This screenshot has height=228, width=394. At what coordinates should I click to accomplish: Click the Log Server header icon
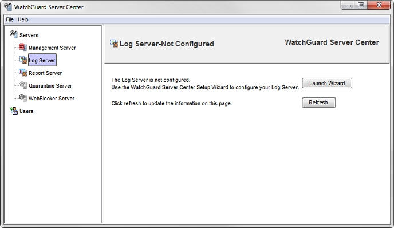pos(114,43)
